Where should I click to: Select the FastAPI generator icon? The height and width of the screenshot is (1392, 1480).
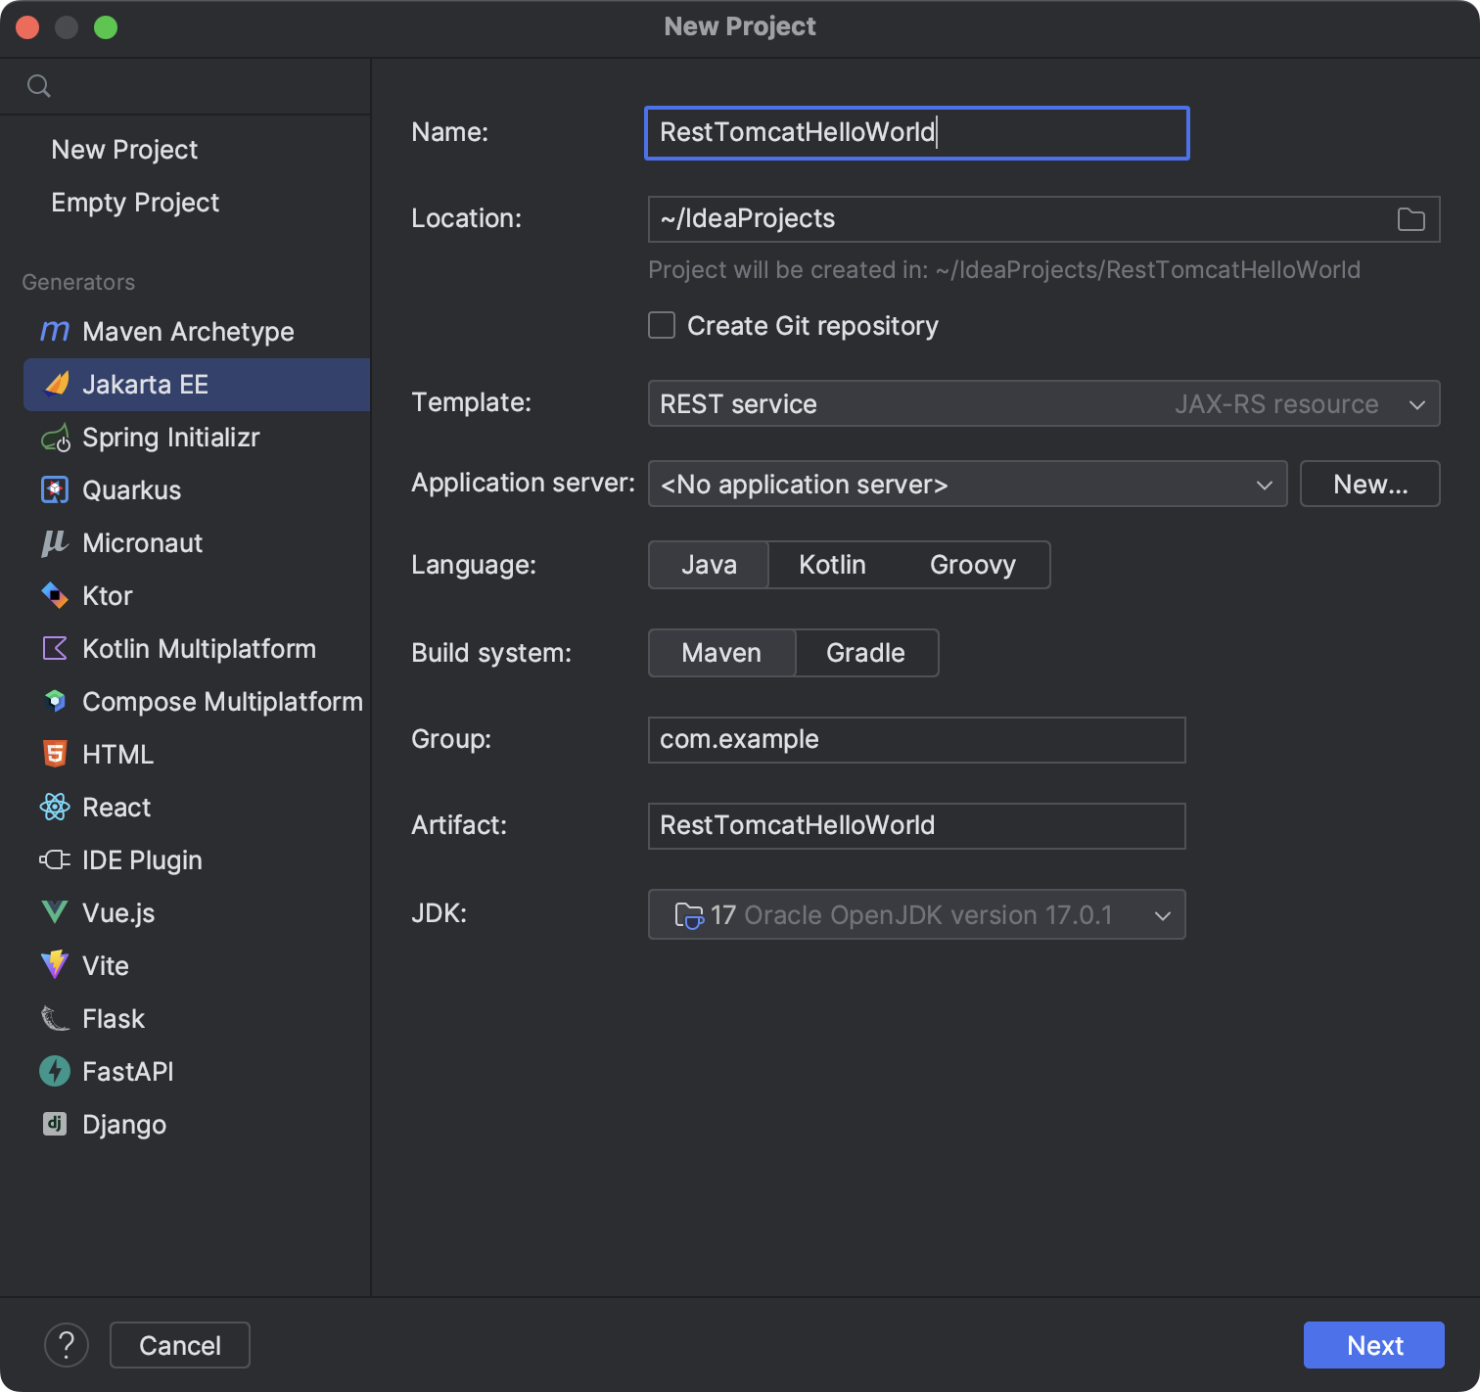click(x=54, y=1071)
